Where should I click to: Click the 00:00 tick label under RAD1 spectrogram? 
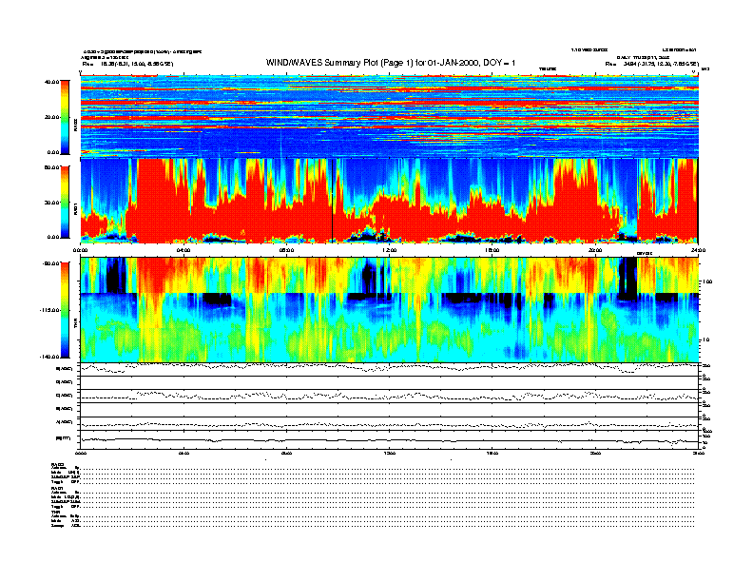pyautogui.click(x=80, y=250)
